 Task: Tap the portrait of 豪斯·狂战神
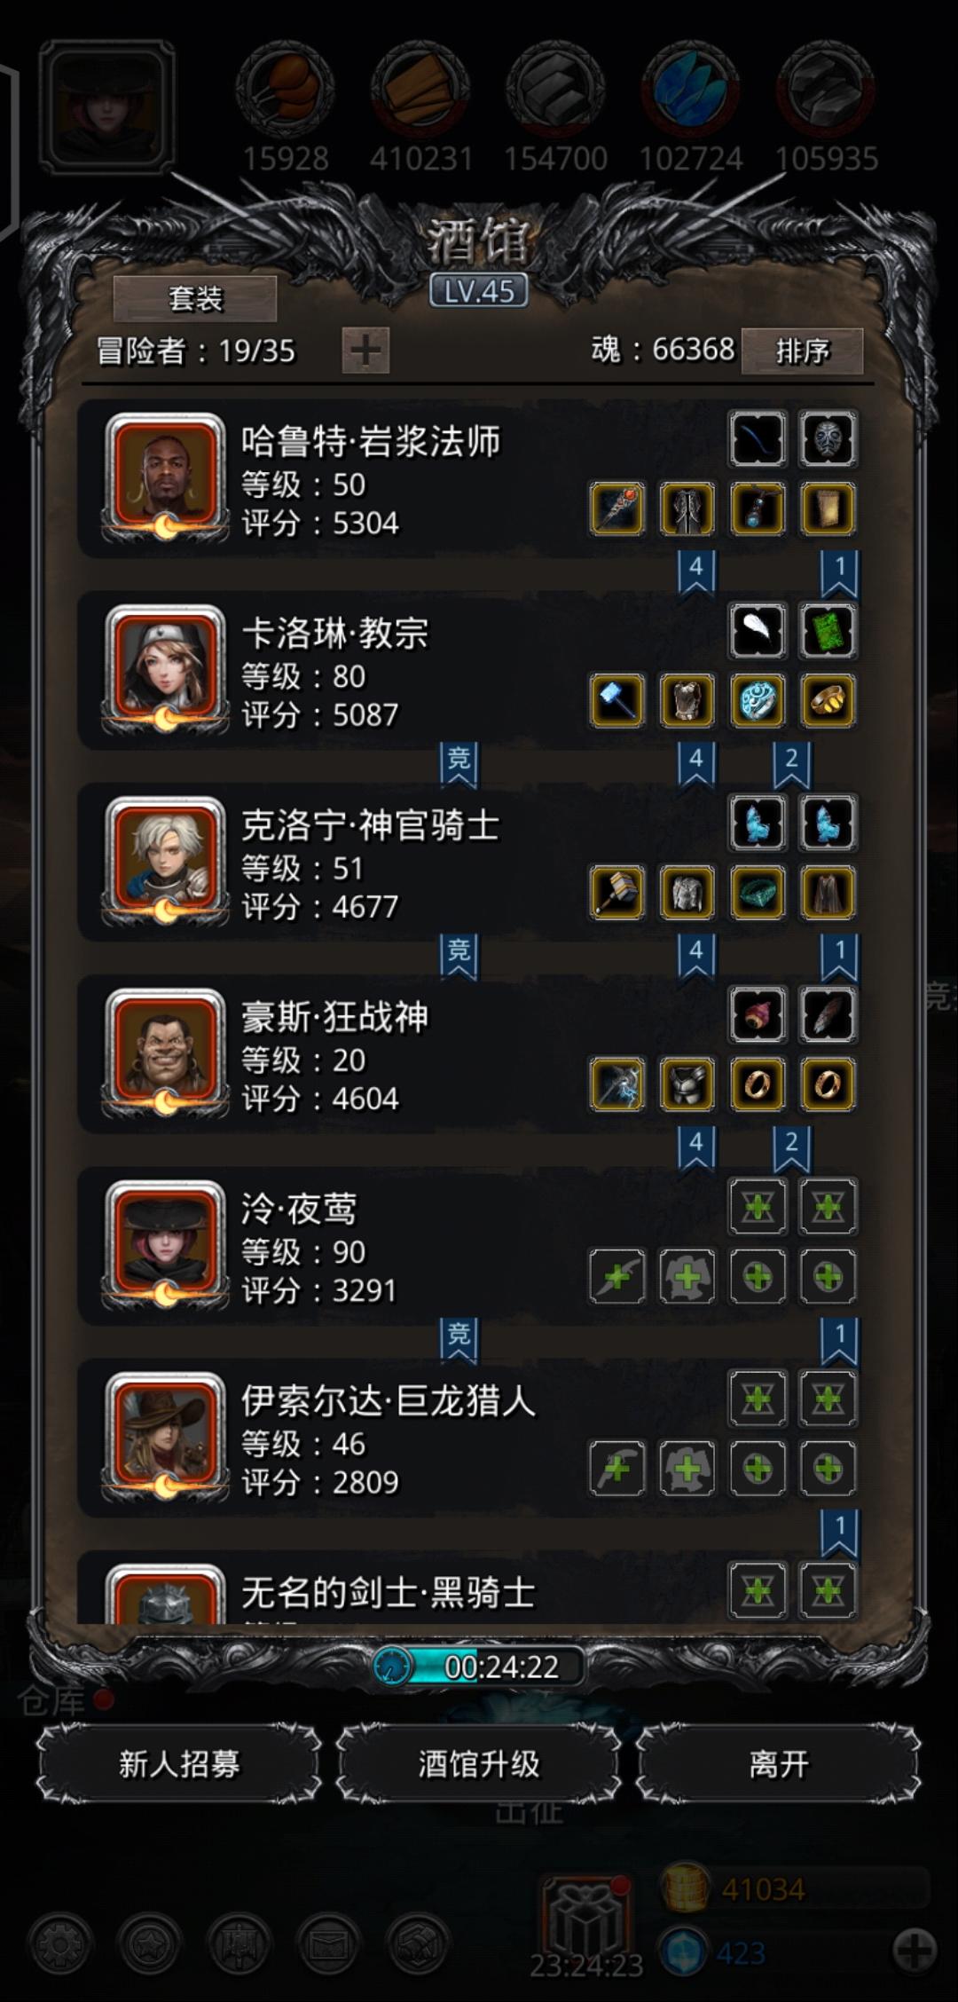(165, 1052)
